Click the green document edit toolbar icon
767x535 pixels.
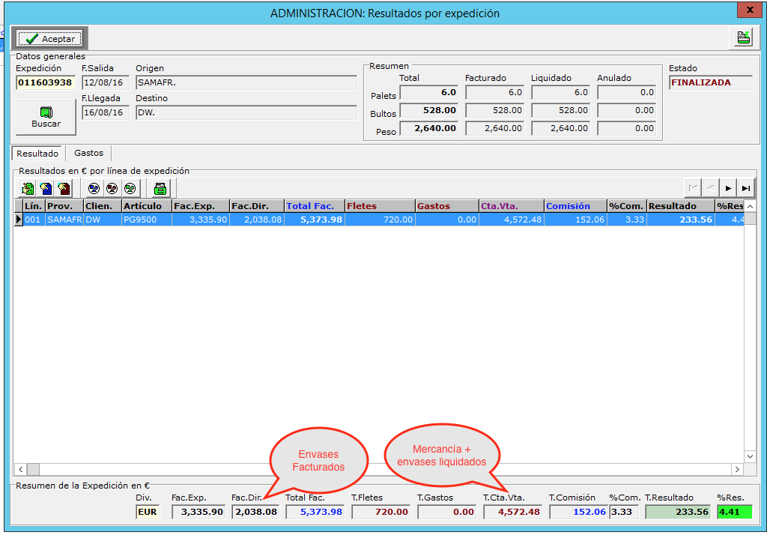pos(28,188)
